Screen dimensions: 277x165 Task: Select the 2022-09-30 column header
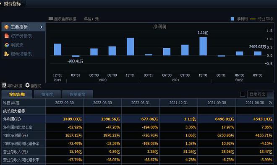pyautogui.click(x=65, y=103)
